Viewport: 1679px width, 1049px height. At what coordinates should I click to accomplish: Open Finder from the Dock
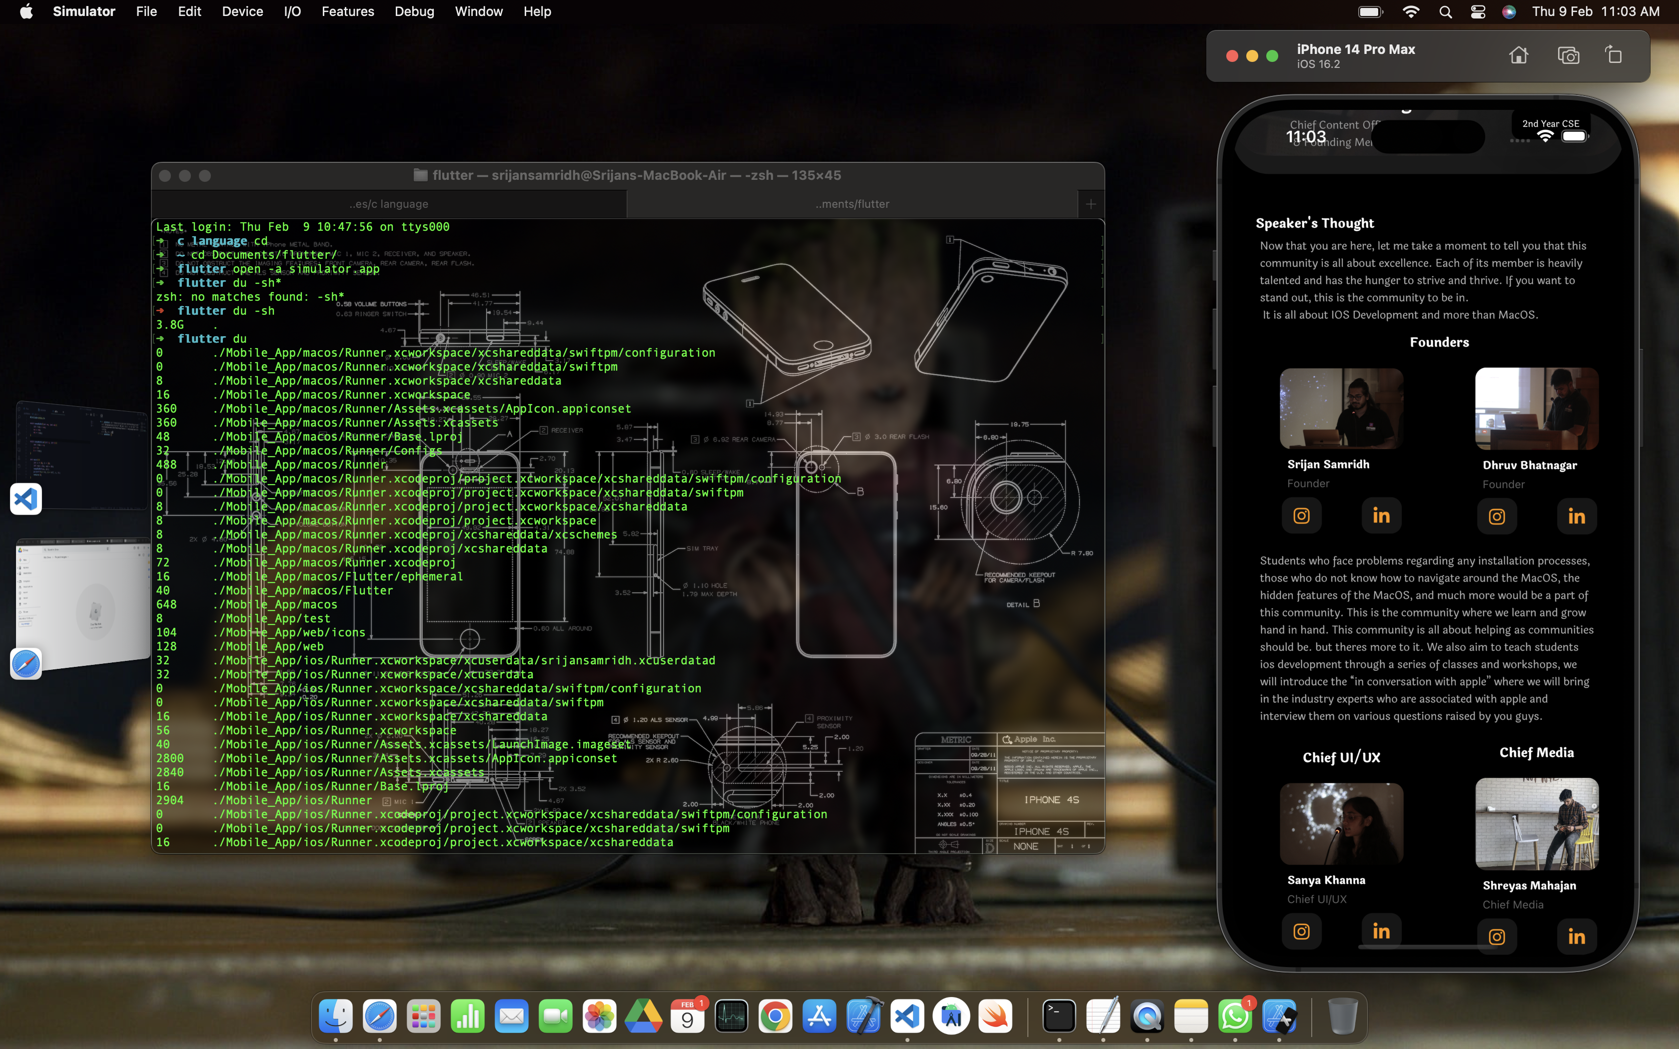336,1017
